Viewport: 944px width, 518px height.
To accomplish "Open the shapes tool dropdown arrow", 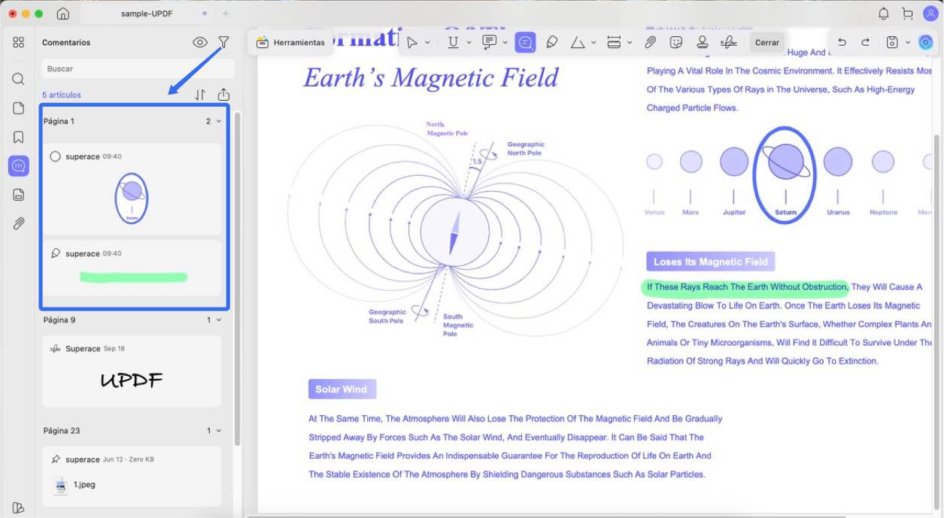I will (593, 43).
